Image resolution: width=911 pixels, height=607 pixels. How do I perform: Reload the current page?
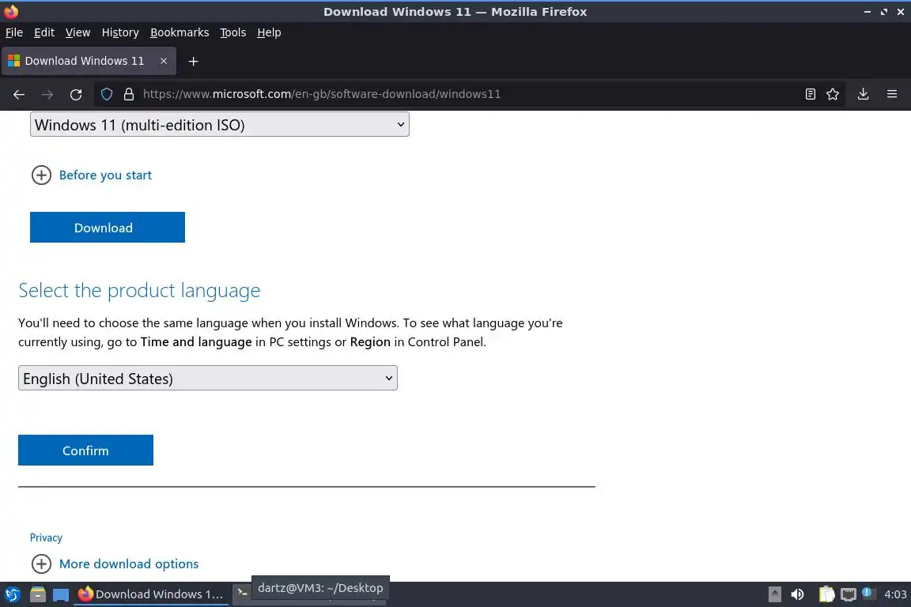tap(76, 94)
